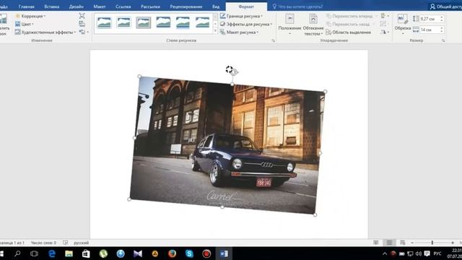
Task: Switch to the Макет tab
Action: pos(100,6)
